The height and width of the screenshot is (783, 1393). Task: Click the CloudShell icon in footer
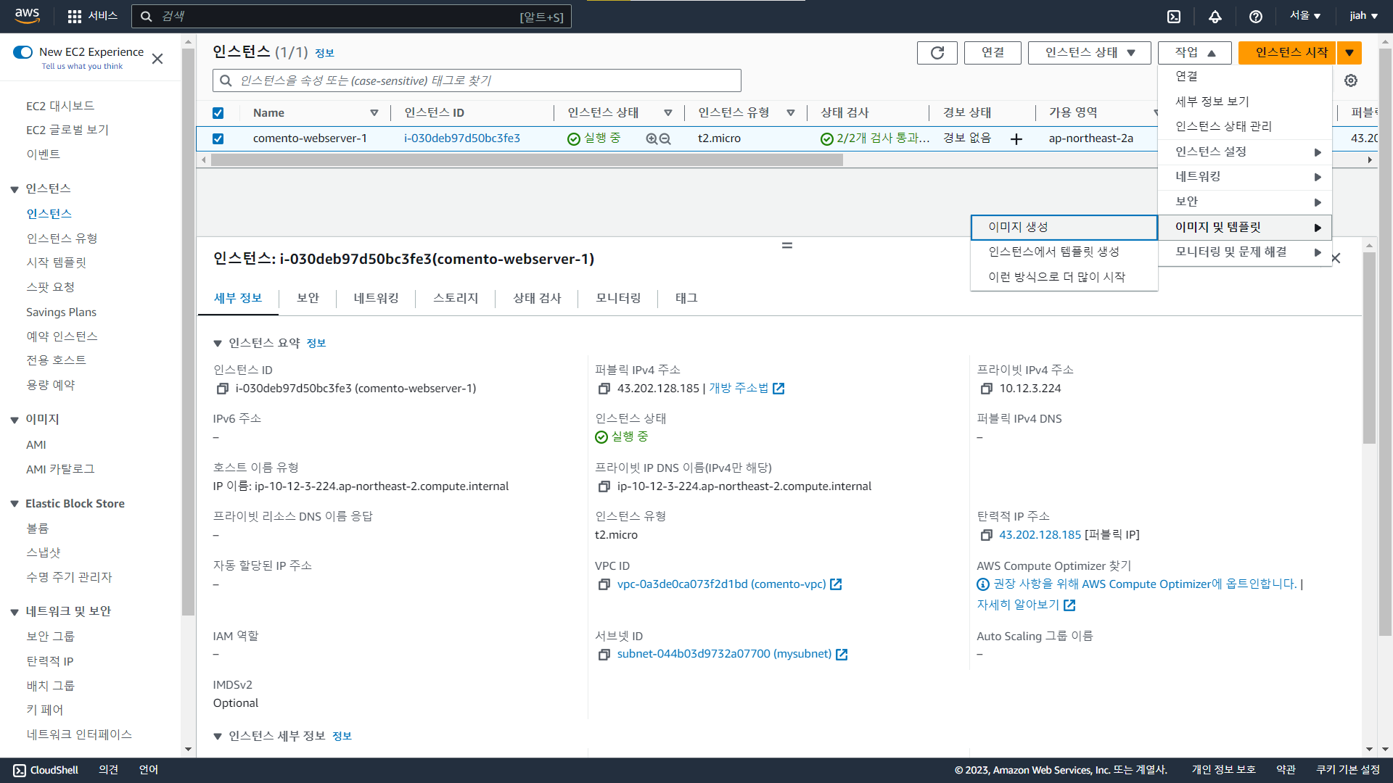[20, 770]
